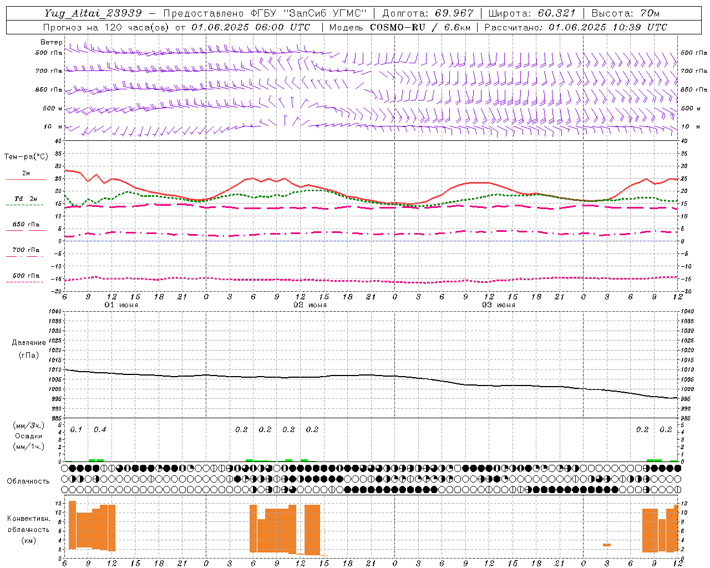The image size is (710, 568).
Task: Click the small orange convective bar at hour 3
Action: point(607,545)
